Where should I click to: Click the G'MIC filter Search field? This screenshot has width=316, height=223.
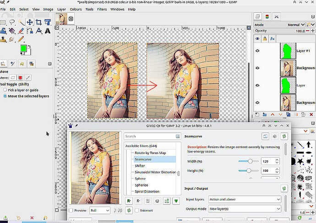pos(152,136)
